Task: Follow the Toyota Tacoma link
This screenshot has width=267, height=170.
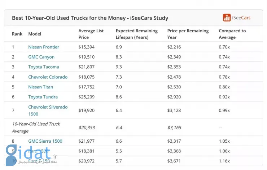Action: tap(44, 67)
